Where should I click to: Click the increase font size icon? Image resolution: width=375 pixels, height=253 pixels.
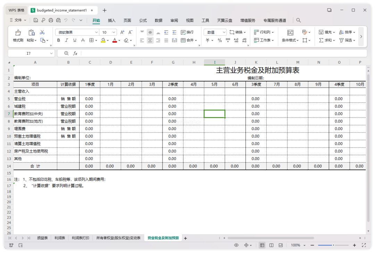click(x=122, y=32)
